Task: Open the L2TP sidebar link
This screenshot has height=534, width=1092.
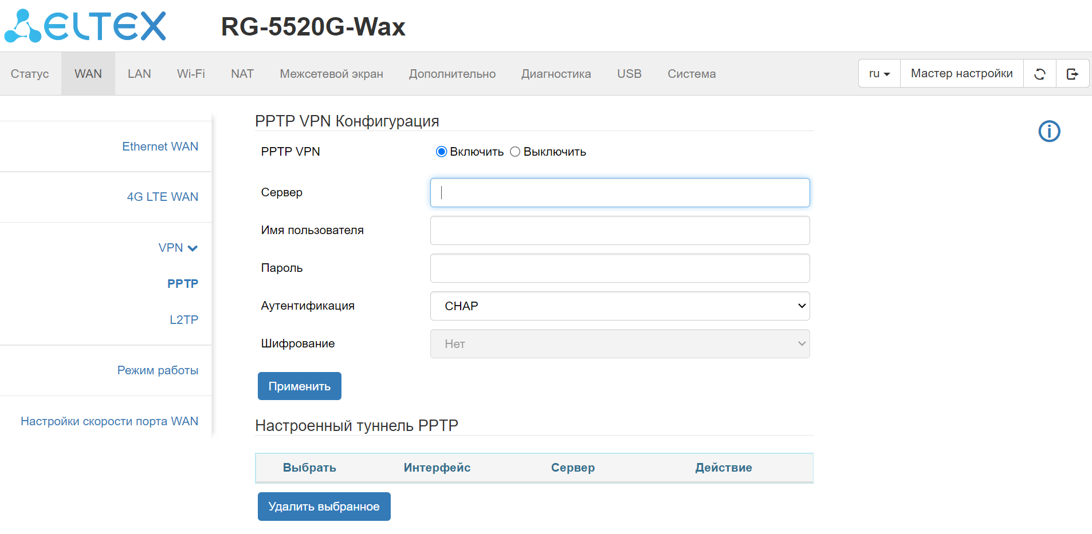Action: point(184,320)
